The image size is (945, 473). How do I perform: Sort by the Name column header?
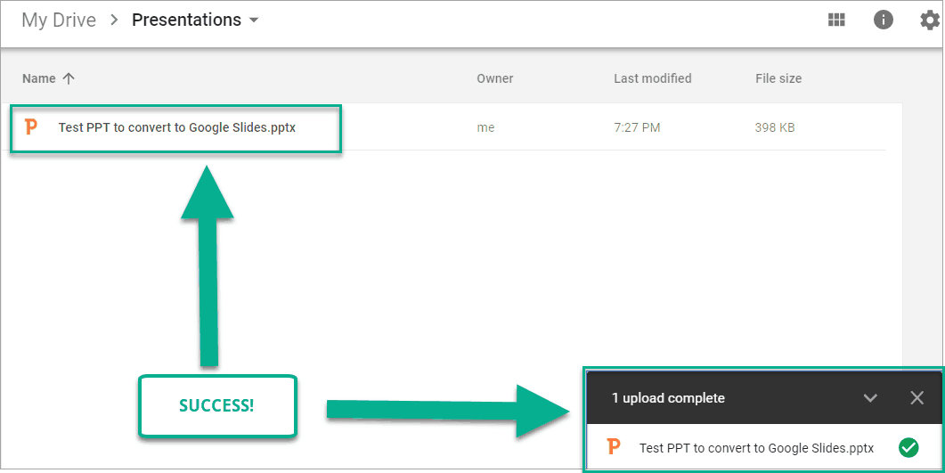(x=39, y=78)
